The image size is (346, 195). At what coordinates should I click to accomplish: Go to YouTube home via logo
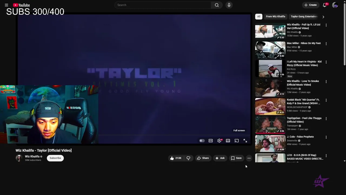pos(21,5)
